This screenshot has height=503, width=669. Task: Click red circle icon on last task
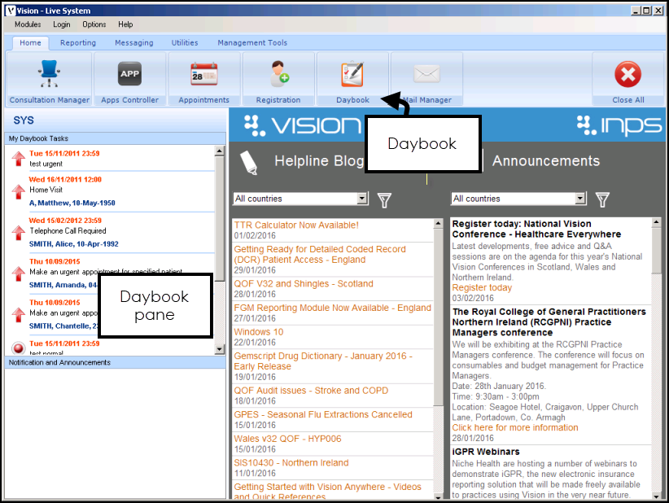click(x=19, y=348)
